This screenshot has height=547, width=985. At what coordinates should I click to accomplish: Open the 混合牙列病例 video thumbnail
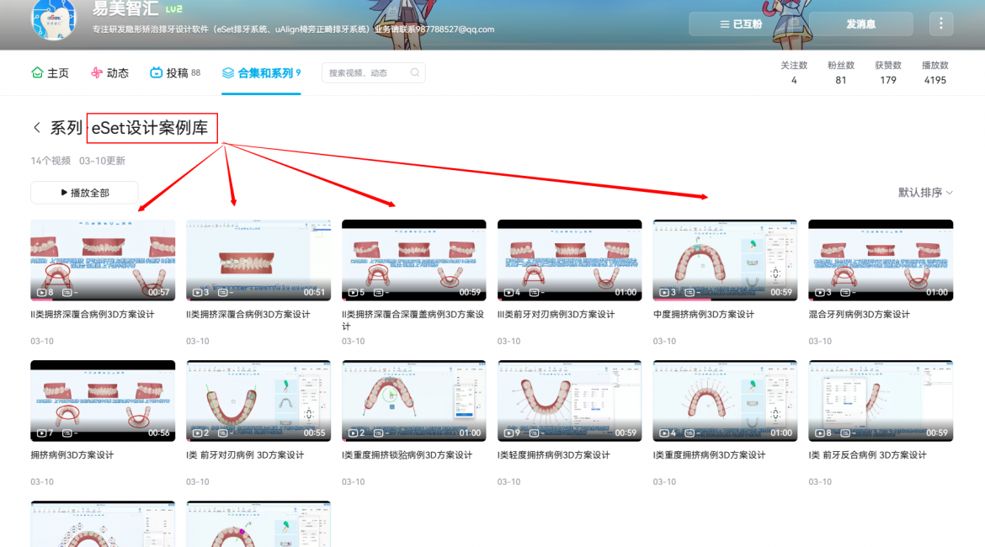click(x=881, y=260)
